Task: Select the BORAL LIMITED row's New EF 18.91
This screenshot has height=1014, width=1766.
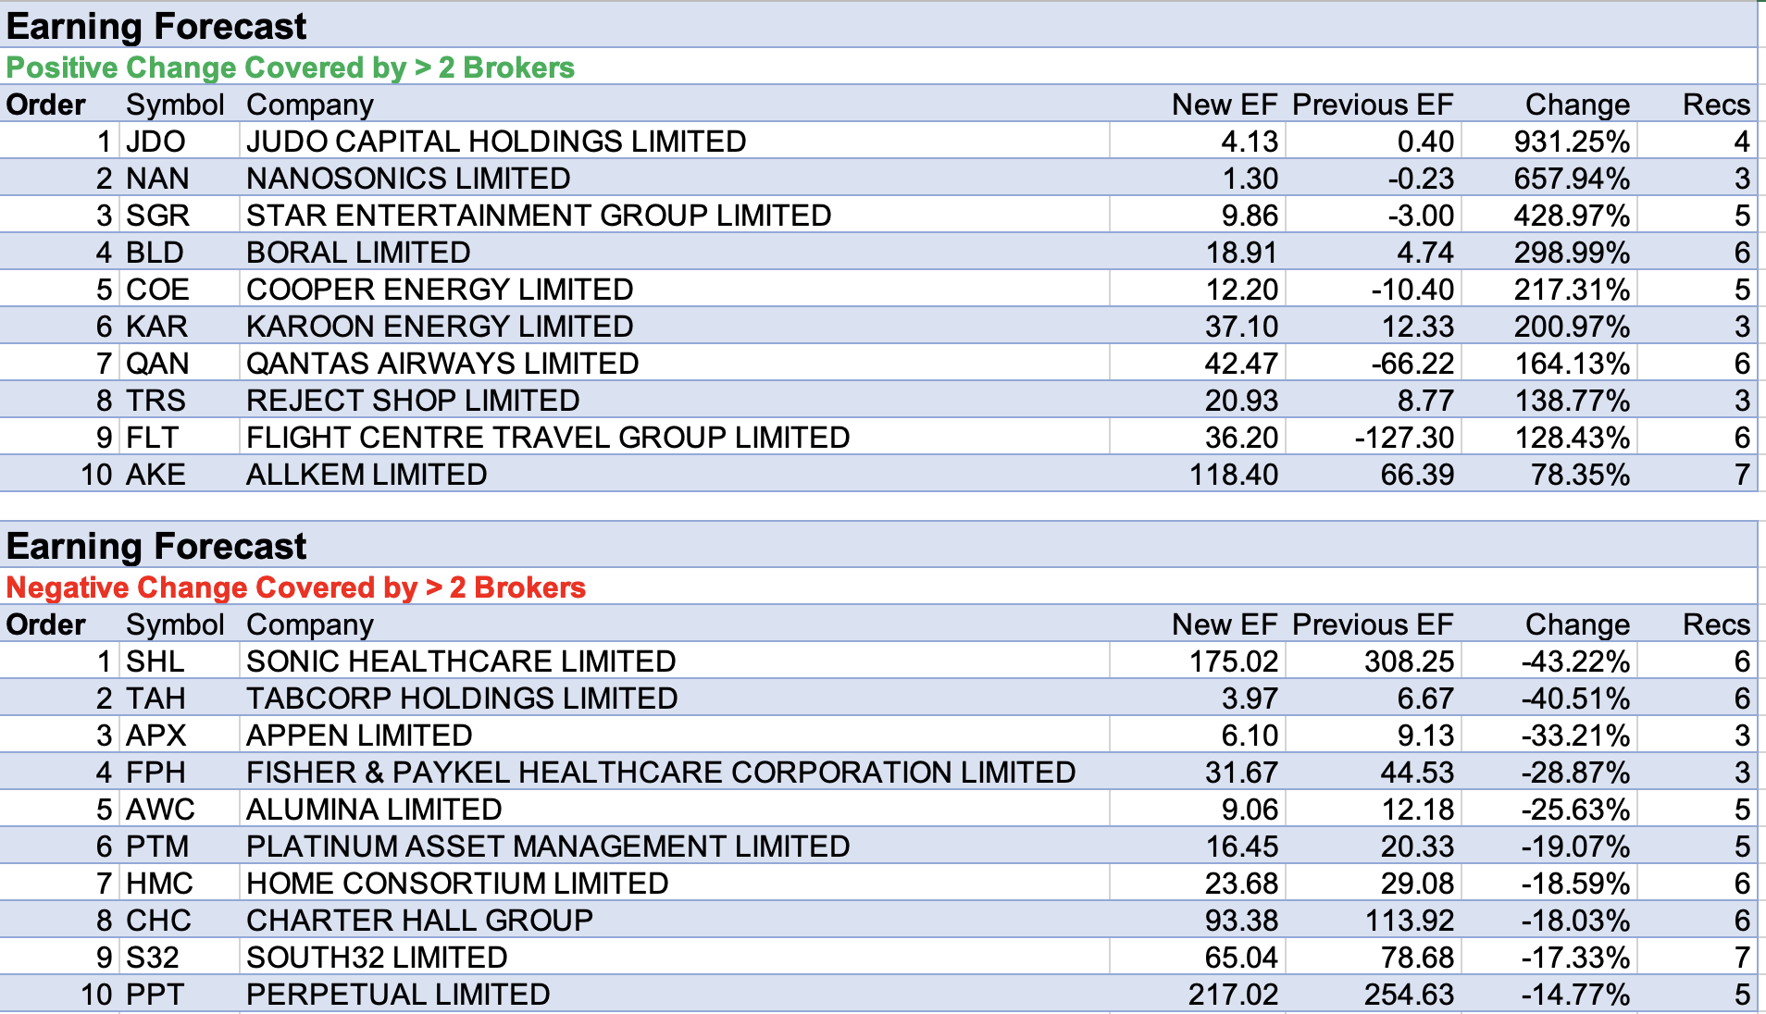Action: [x=1240, y=253]
